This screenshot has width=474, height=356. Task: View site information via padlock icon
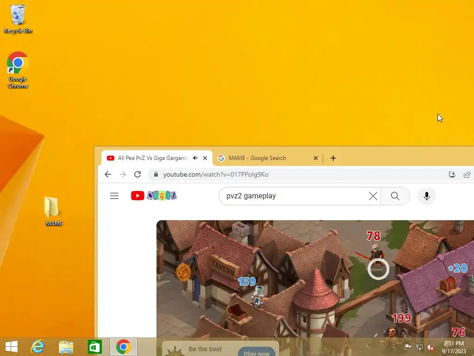[156, 174]
